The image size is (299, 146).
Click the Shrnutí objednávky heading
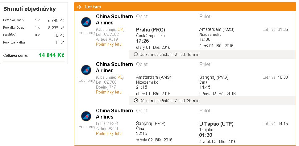pyautogui.click(x=30, y=9)
